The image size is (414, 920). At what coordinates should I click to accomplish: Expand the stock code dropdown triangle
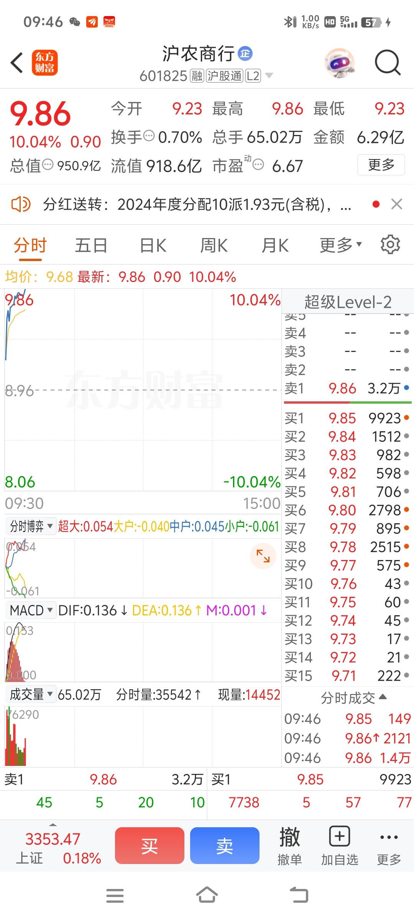pyautogui.click(x=269, y=76)
